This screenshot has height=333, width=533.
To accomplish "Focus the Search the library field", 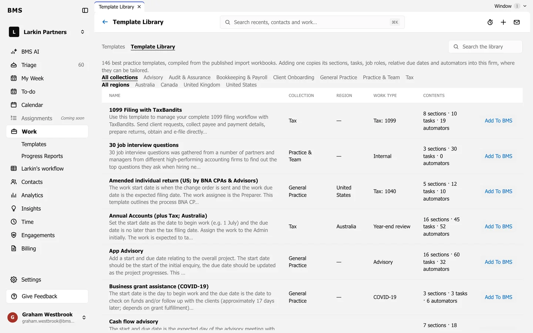I will [485, 47].
